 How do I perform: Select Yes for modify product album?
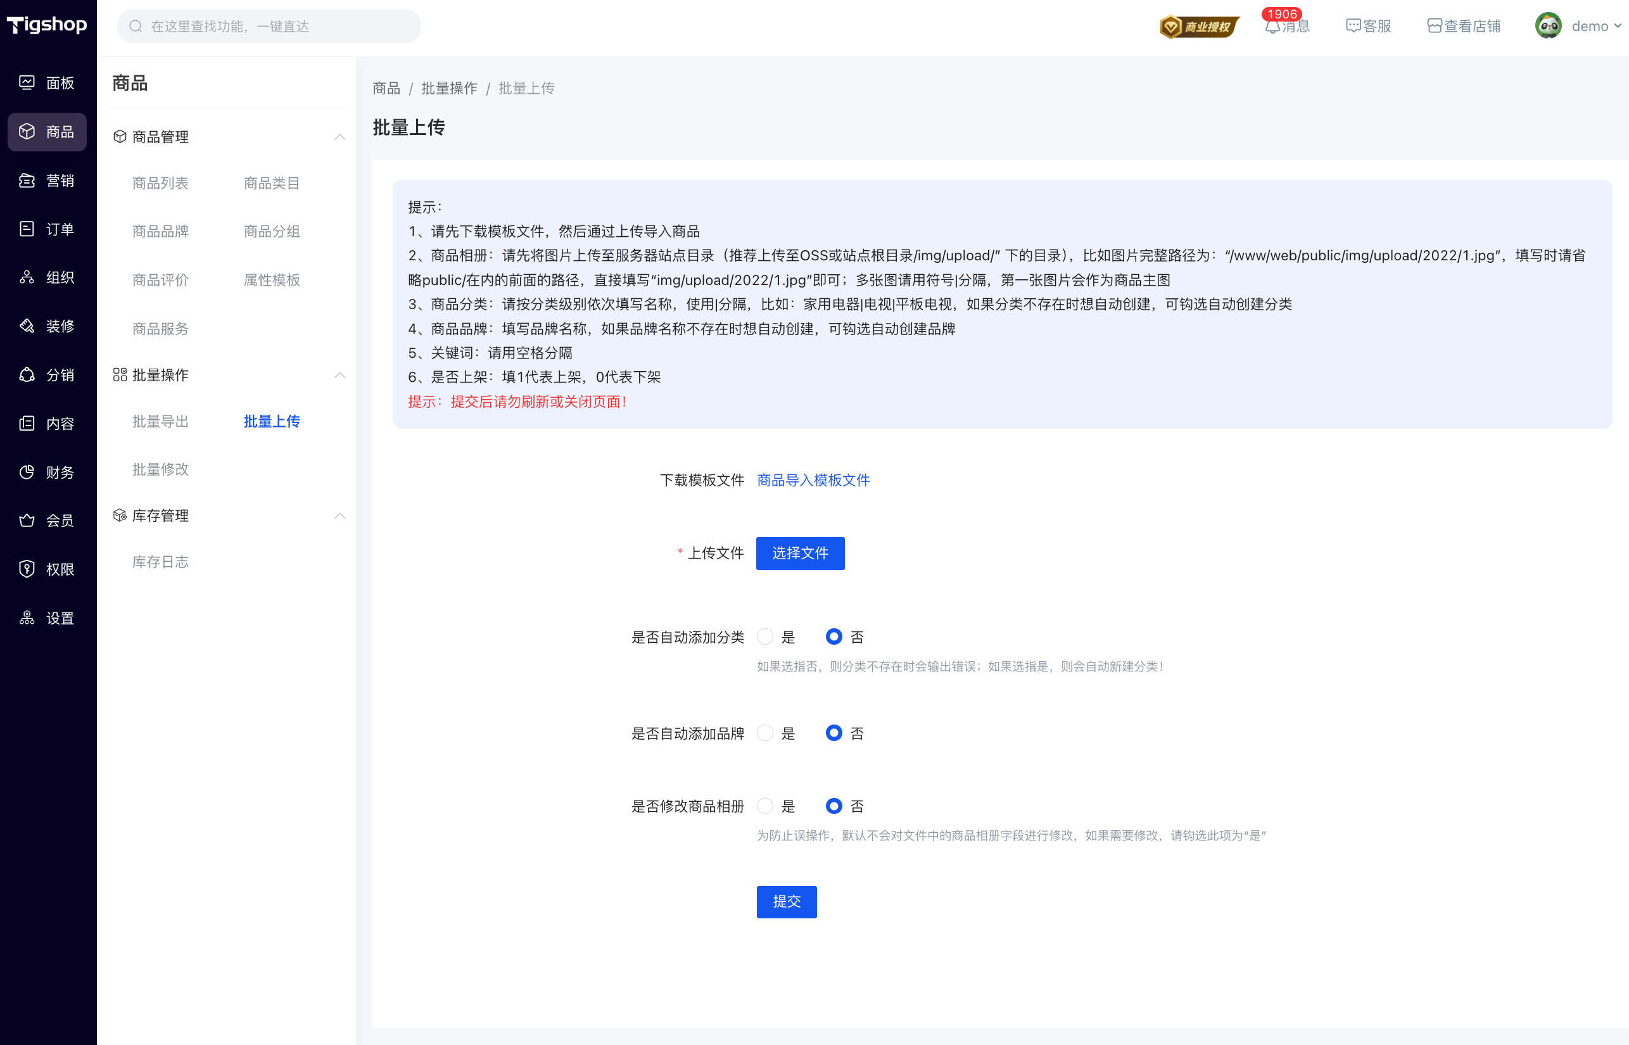pos(765,806)
